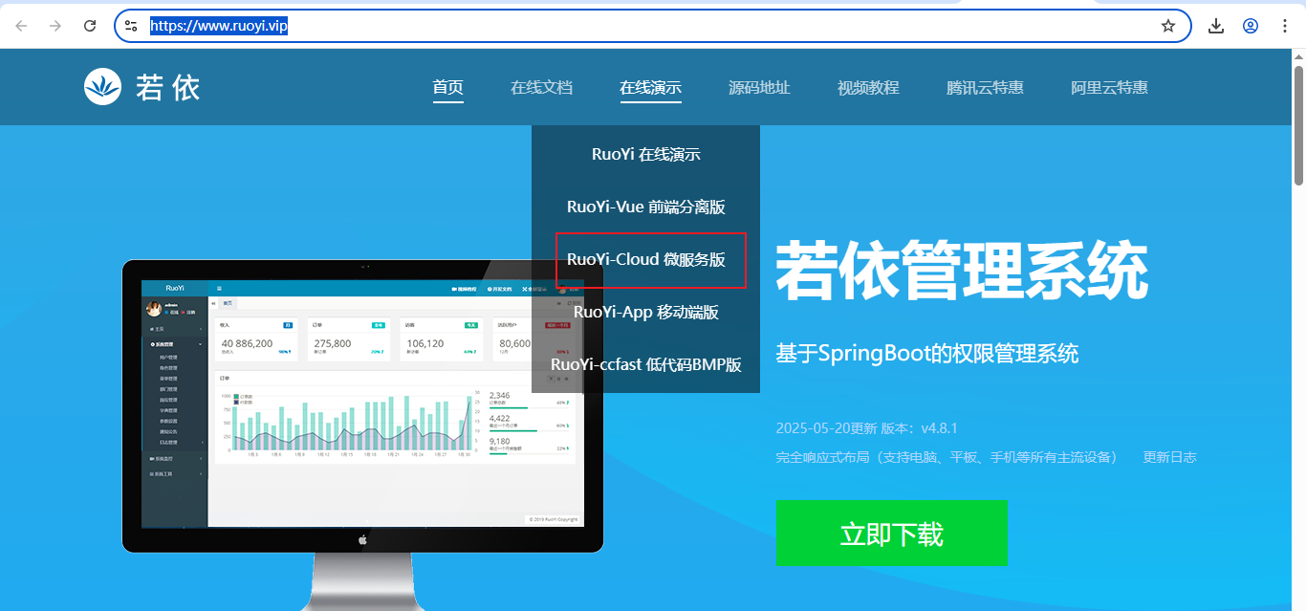Open browser downloads icon

(1216, 26)
